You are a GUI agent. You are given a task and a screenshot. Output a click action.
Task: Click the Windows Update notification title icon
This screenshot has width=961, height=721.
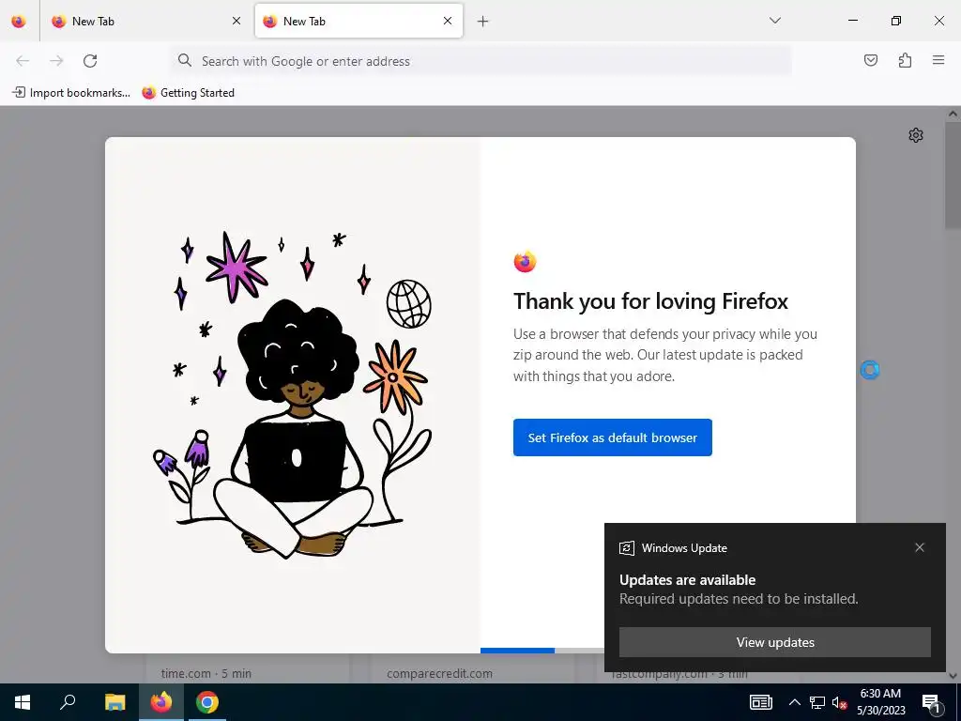[x=626, y=548]
